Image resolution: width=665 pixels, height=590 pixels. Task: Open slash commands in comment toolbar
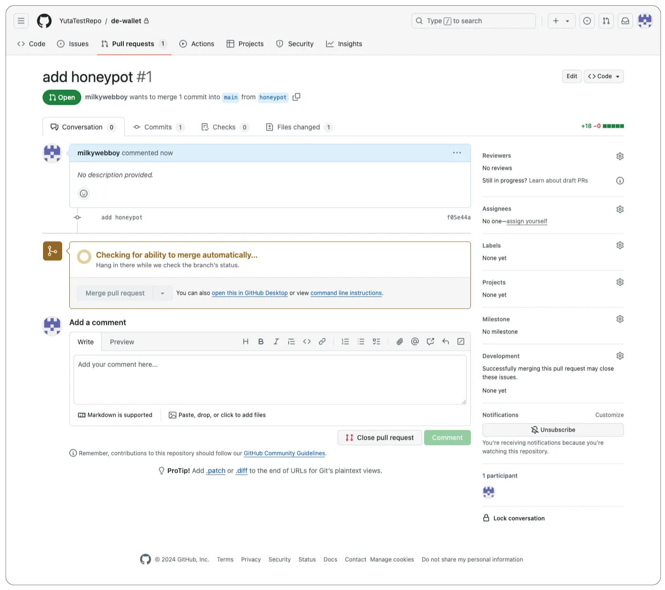461,342
